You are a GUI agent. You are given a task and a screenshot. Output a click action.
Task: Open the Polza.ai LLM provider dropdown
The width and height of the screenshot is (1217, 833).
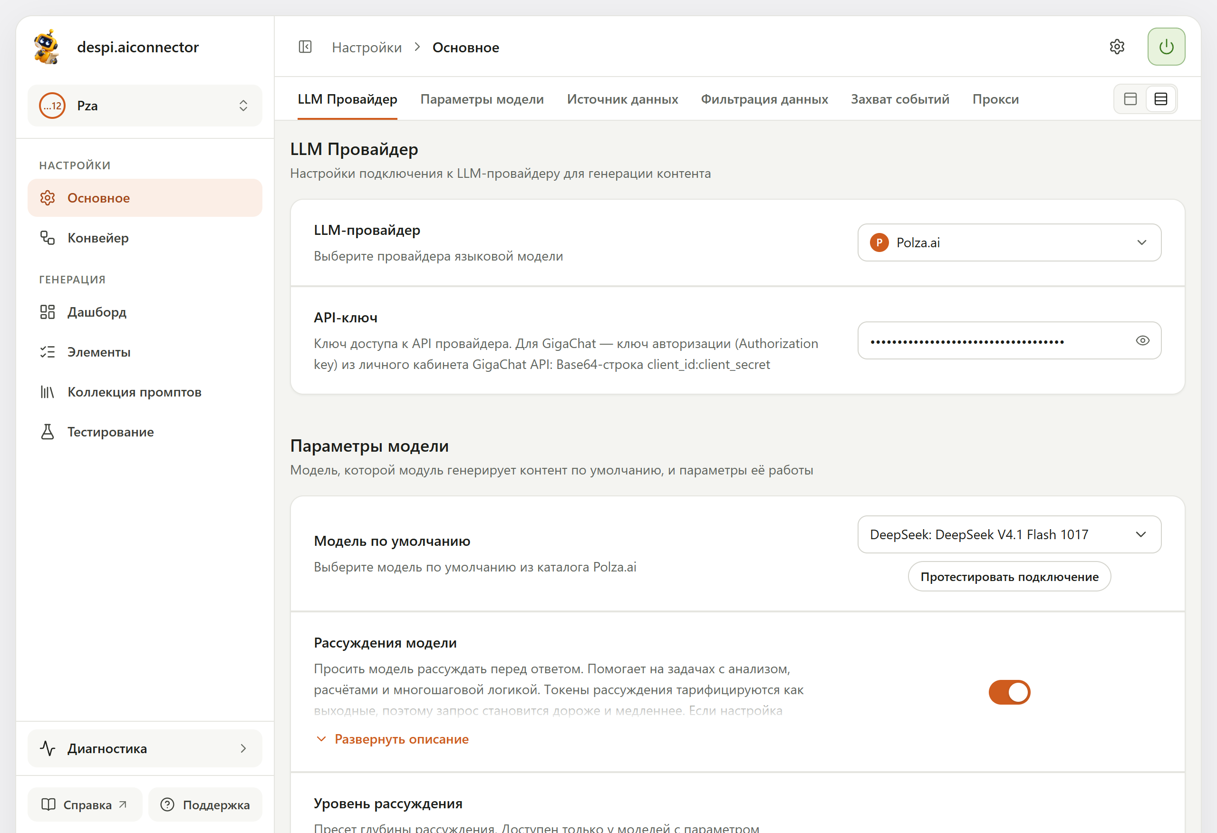[1009, 242]
